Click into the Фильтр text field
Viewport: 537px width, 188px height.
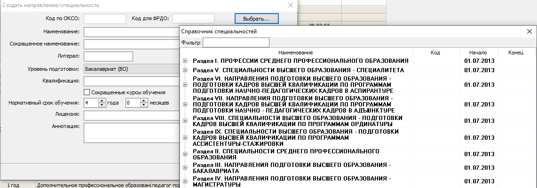236,43
